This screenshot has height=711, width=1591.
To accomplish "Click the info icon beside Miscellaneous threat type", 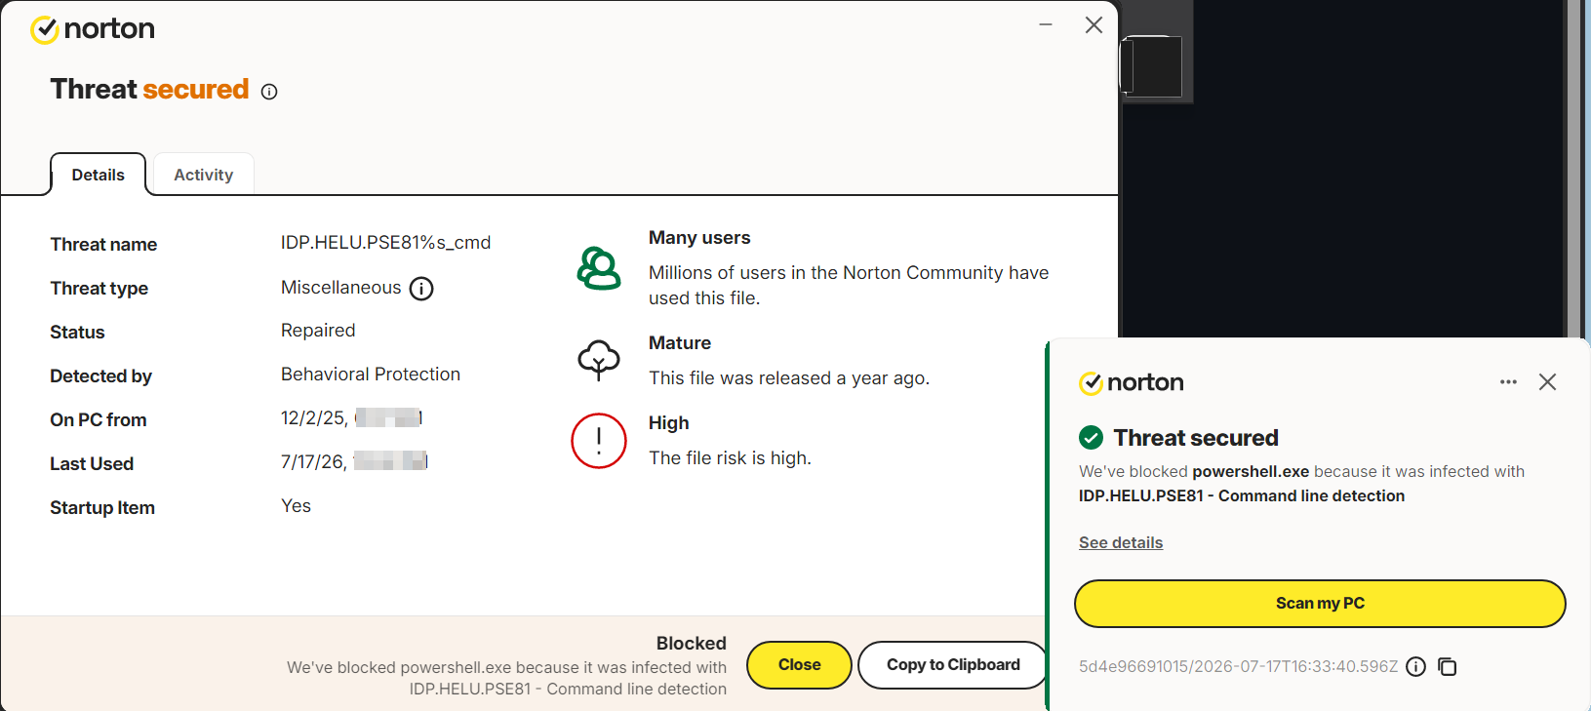I will tap(421, 289).
